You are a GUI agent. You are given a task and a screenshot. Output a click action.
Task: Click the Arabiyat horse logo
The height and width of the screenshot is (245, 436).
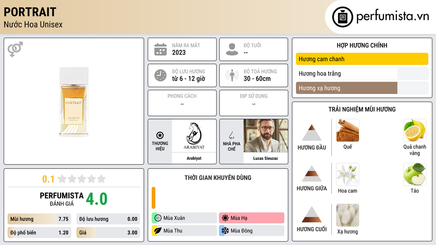tap(194, 136)
